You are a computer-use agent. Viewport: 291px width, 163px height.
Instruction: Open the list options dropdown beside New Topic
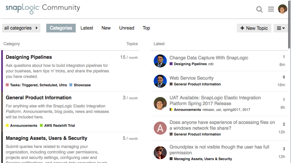tap(281, 28)
